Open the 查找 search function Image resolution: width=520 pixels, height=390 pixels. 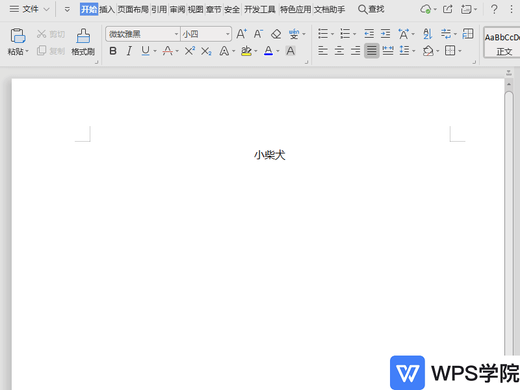tap(370, 9)
